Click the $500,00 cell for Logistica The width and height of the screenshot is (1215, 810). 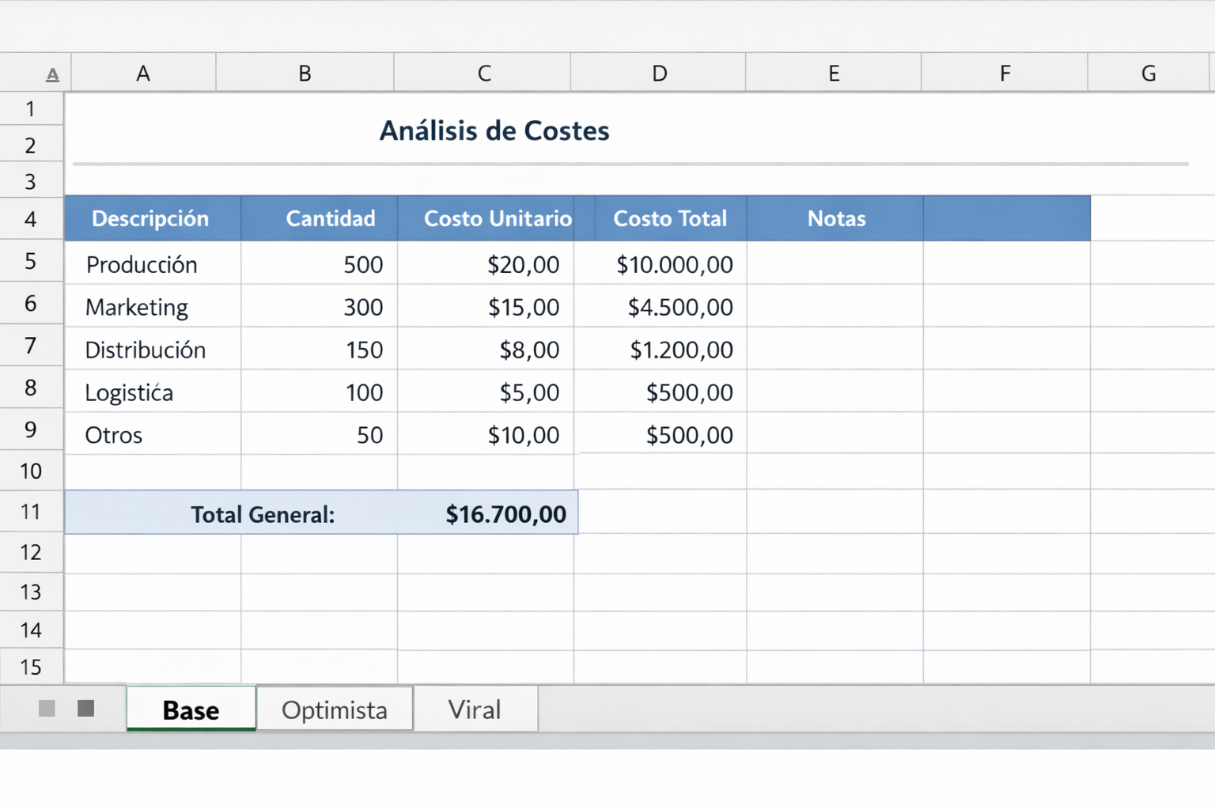pos(659,391)
